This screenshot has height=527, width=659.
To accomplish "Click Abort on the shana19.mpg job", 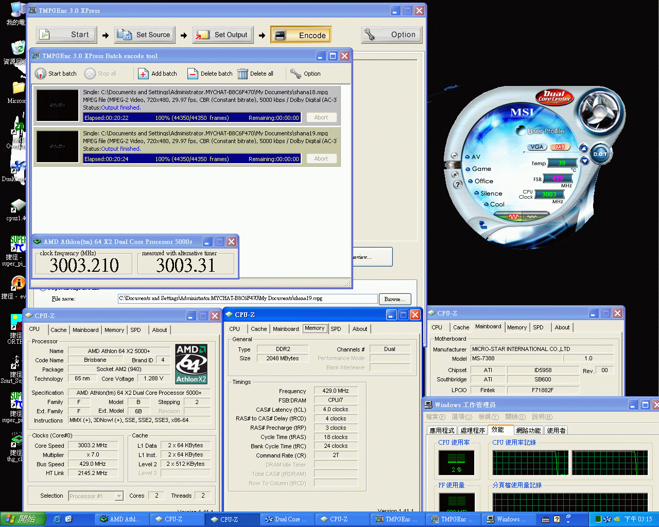I will 321,159.
